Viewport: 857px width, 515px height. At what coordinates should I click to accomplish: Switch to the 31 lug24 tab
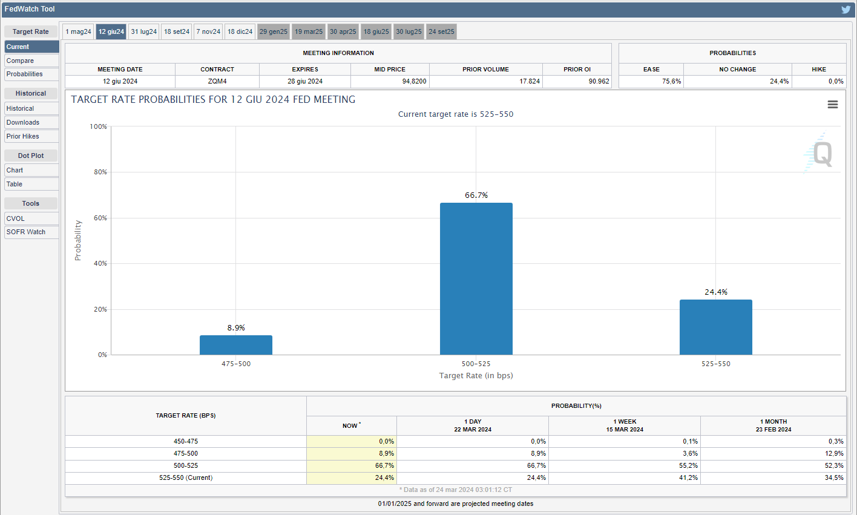click(144, 31)
